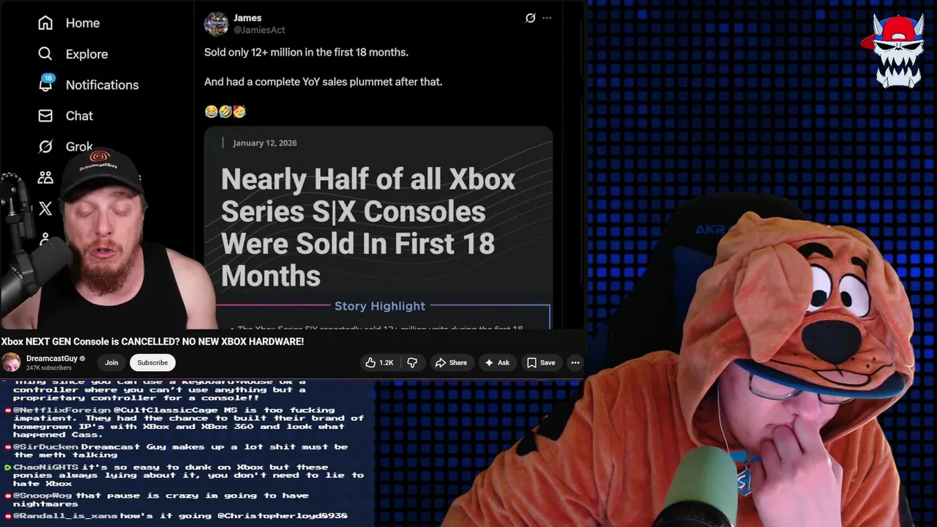Open the more actions ellipsis under the video
937x527 pixels.
pos(575,362)
